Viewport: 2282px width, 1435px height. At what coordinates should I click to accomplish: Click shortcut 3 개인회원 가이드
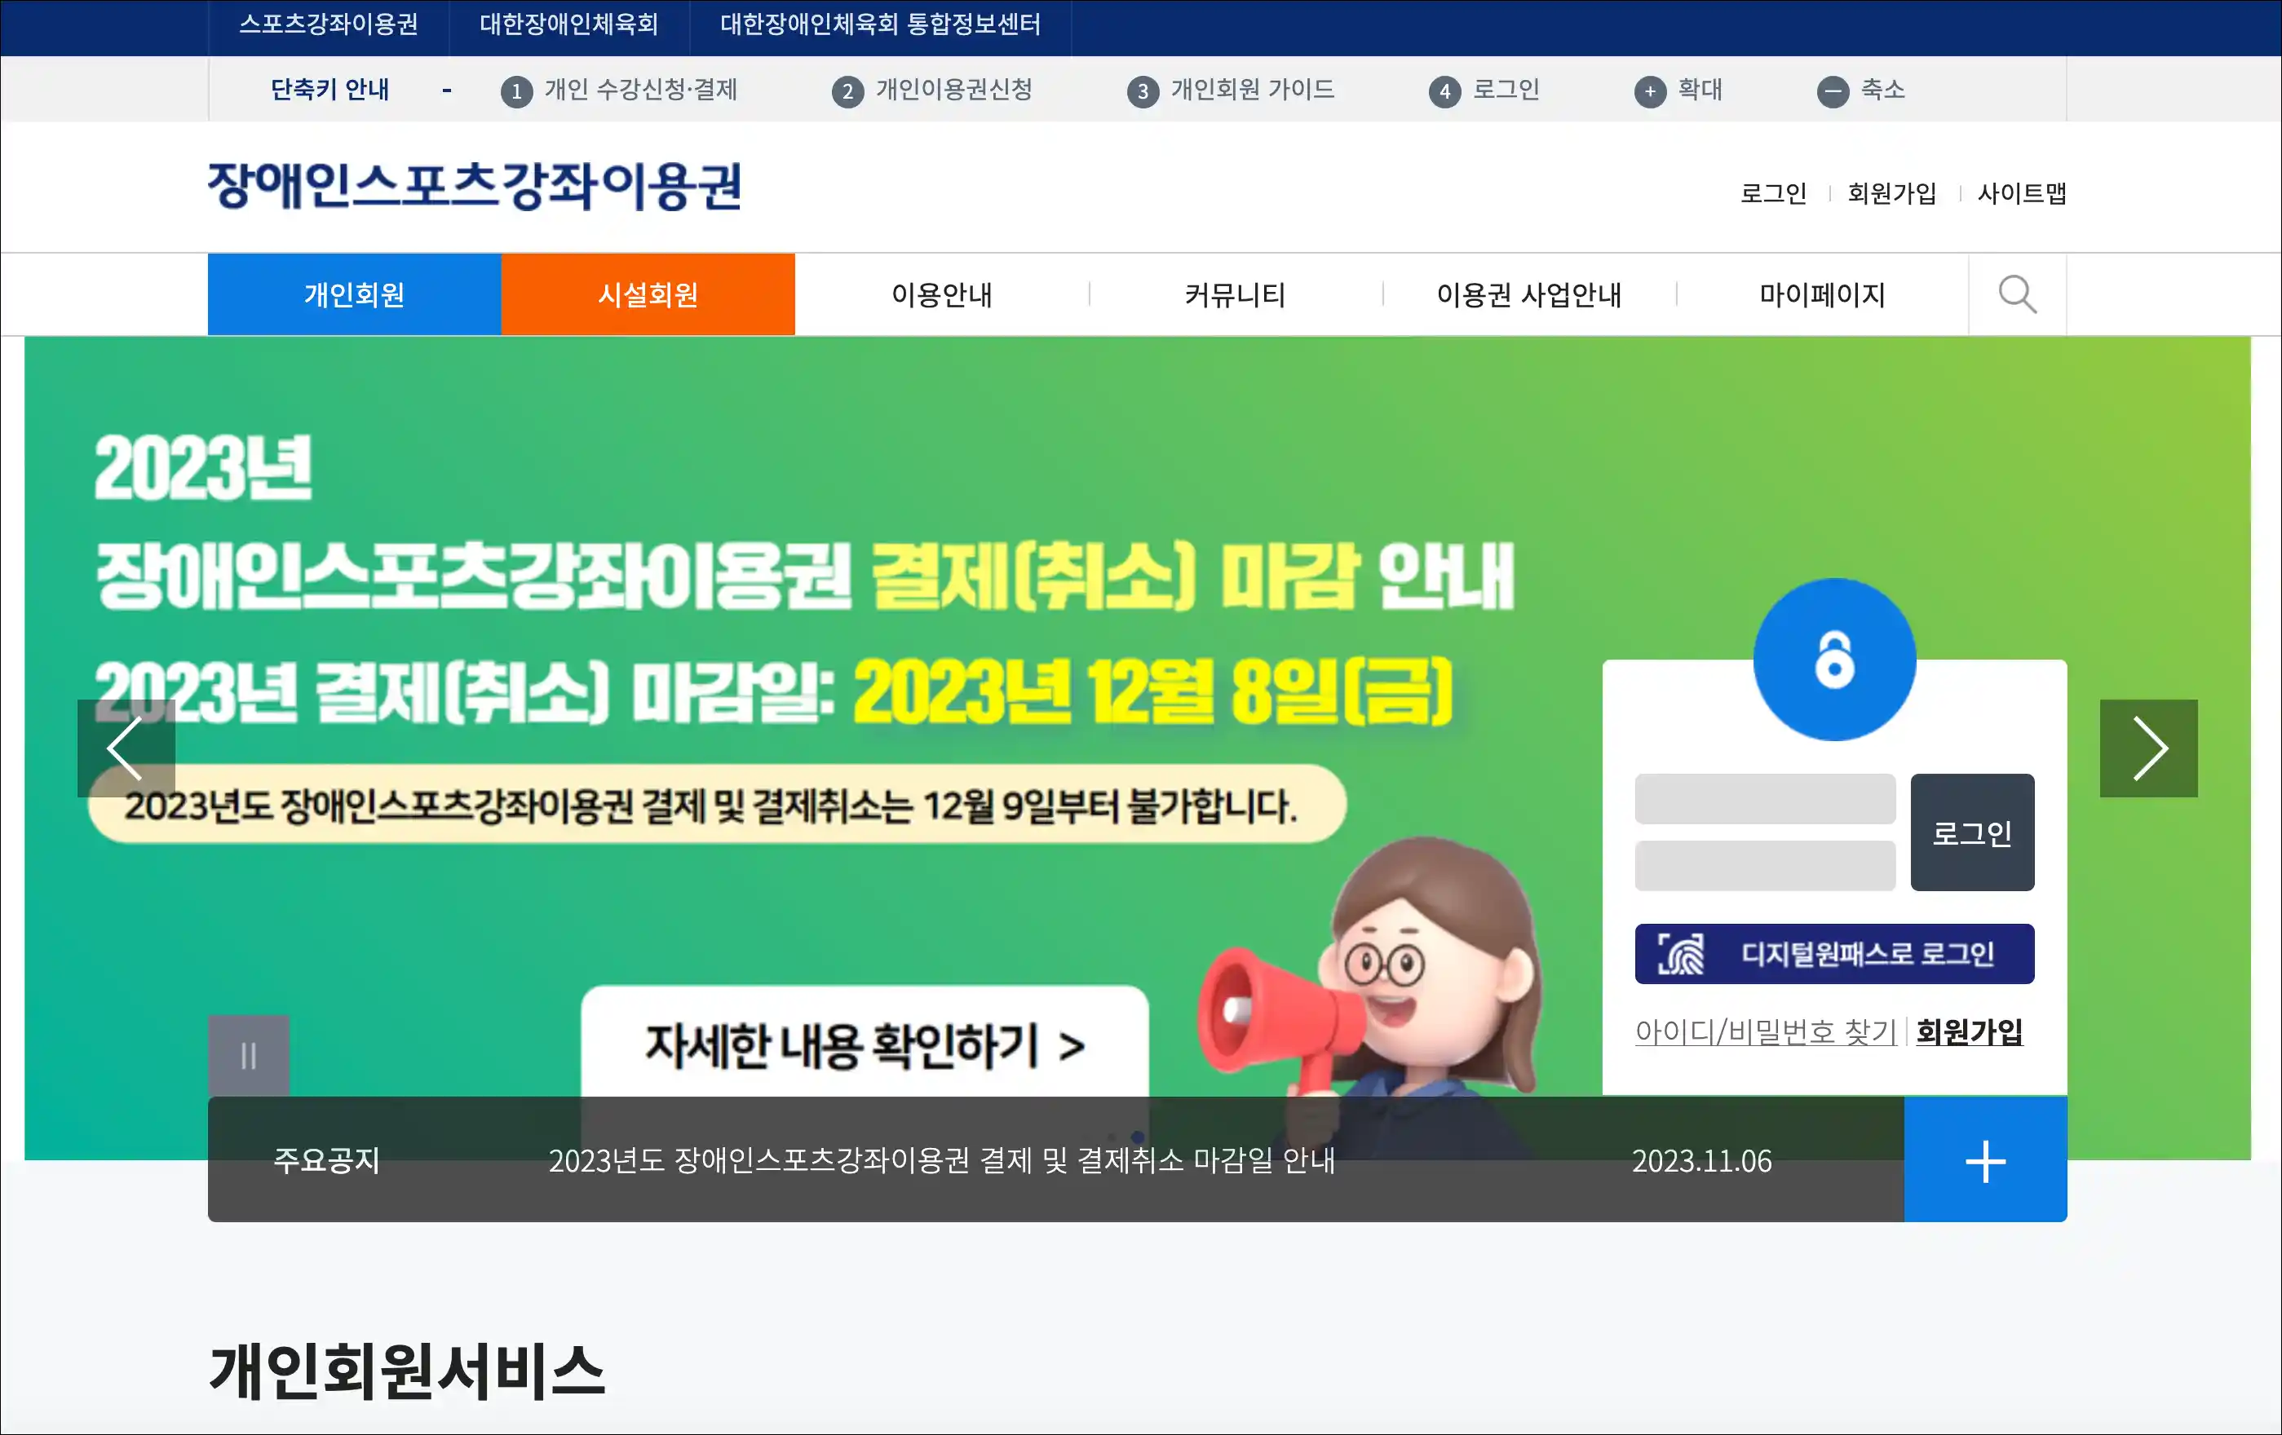[x=1231, y=90]
